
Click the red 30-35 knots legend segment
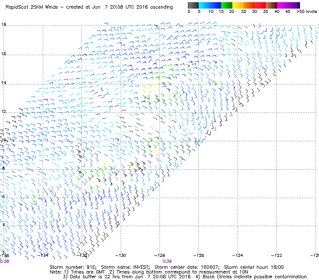tap(260, 5)
